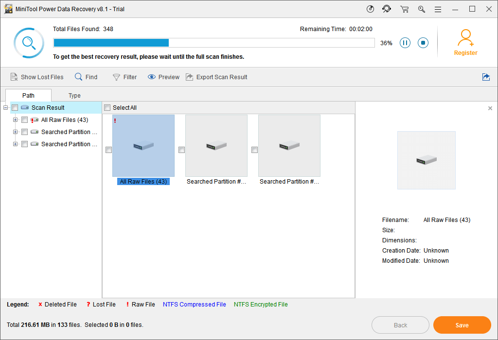Viewport: 498px width, 340px height.
Task: Expand the first Searched Partition node
Action: 15,132
